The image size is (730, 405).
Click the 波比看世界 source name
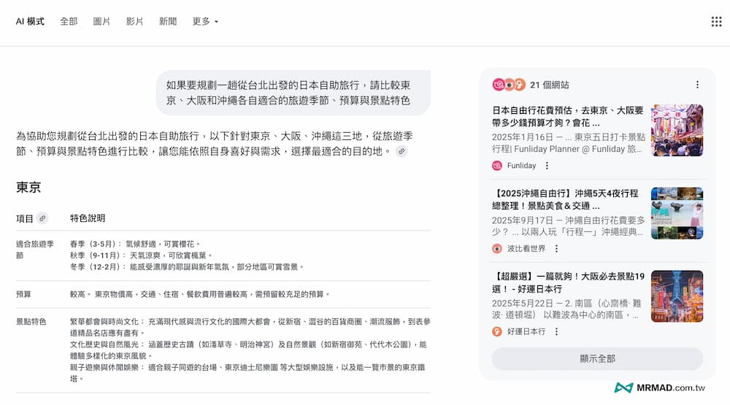[526, 249]
